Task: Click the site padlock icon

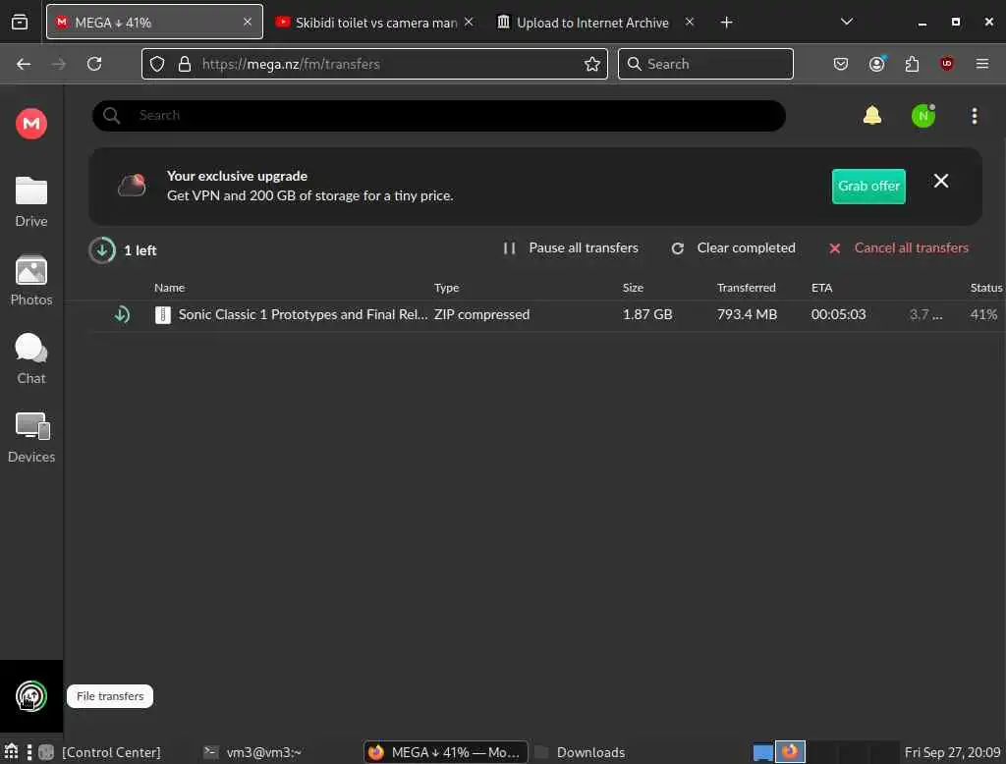Action: (x=185, y=64)
